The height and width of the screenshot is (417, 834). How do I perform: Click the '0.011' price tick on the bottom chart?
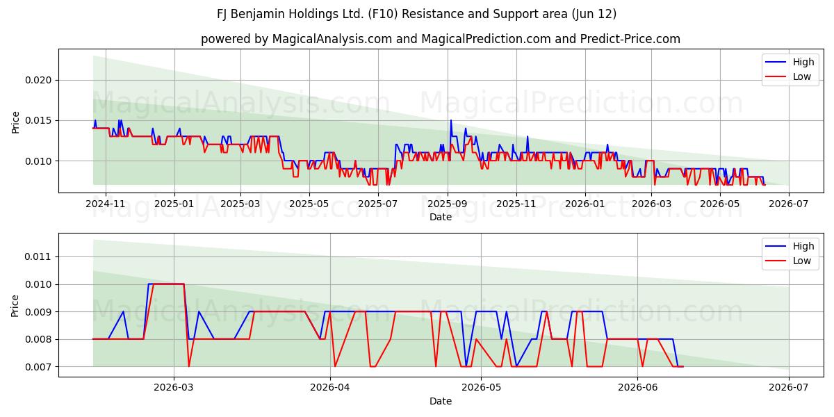[39, 257]
